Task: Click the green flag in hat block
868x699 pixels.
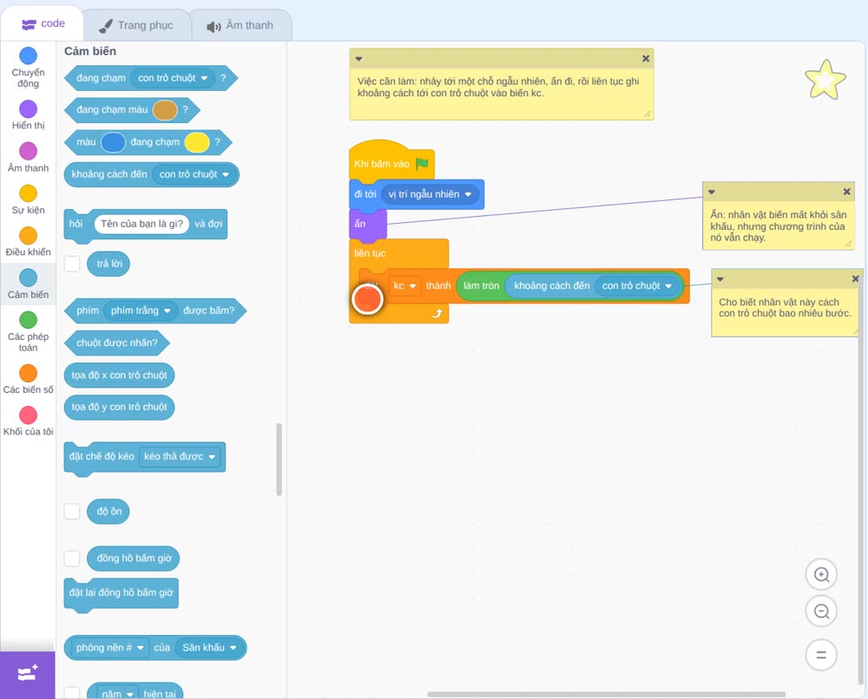Action: pyautogui.click(x=423, y=163)
